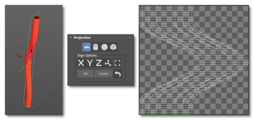Choose the Spherical Map projection icon
Screen dimensions: 254x120
(x=104, y=47)
